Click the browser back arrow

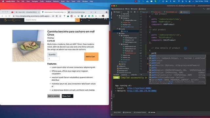coord(2,16)
